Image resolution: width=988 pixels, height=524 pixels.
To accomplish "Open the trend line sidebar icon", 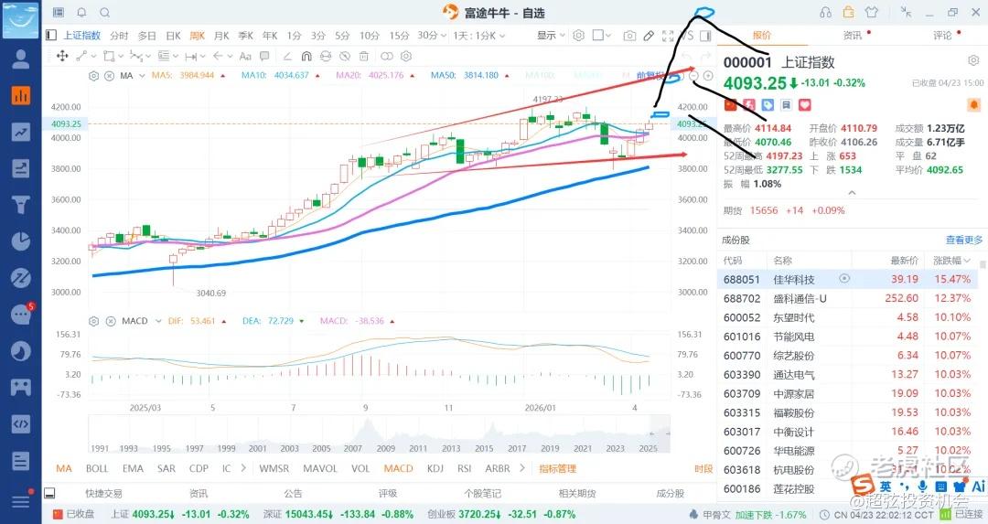I will click(x=21, y=133).
